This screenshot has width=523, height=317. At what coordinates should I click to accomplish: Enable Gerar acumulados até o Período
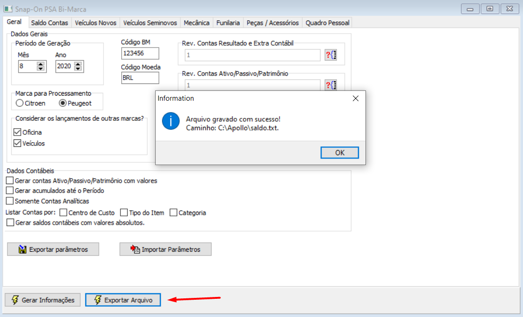[10, 191]
